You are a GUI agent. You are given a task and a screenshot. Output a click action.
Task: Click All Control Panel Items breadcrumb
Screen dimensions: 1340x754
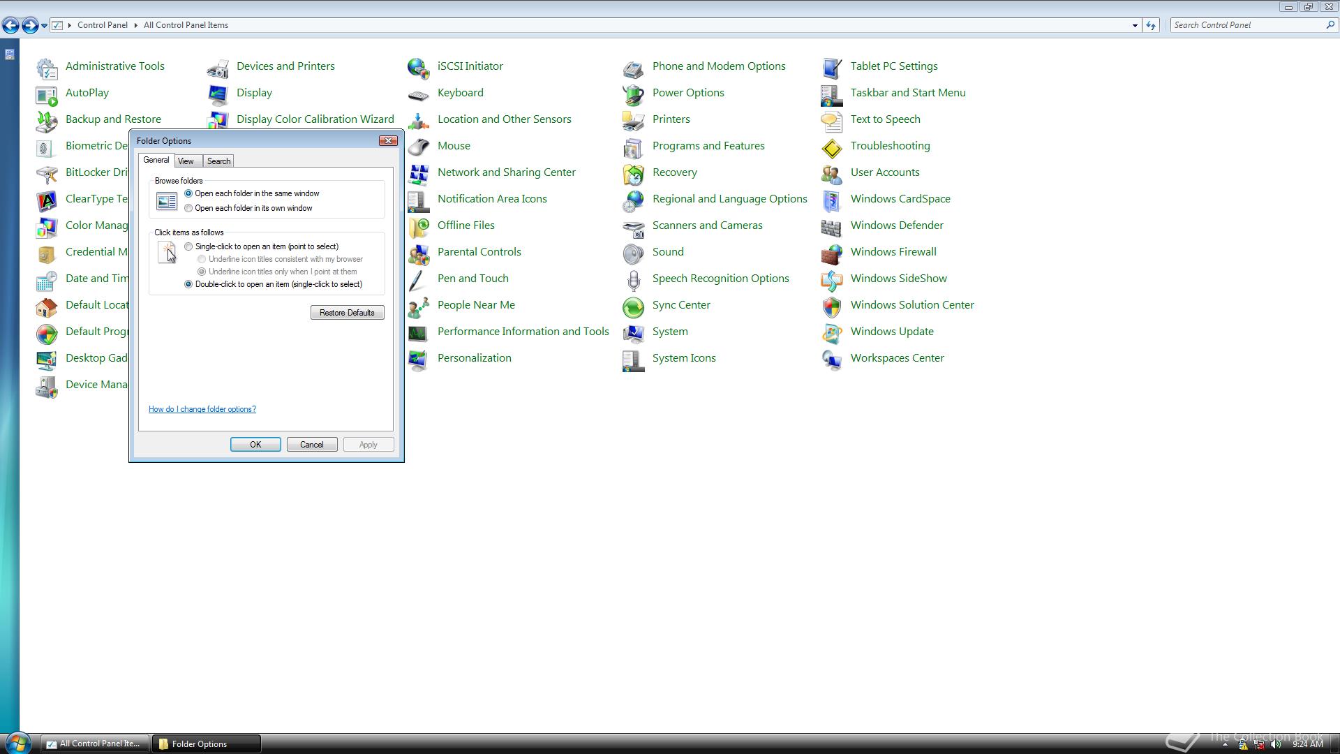[x=186, y=25]
